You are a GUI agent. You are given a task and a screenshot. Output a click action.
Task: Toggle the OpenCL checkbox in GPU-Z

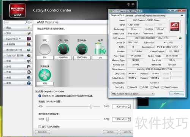[128, 87]
